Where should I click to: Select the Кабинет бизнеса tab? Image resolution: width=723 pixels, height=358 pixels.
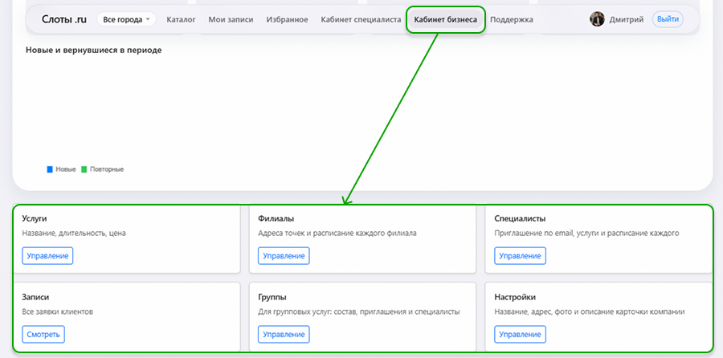point(445,19)
